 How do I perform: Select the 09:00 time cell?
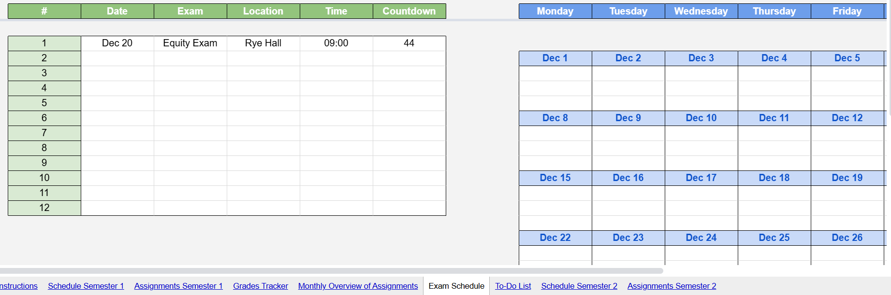336,43
